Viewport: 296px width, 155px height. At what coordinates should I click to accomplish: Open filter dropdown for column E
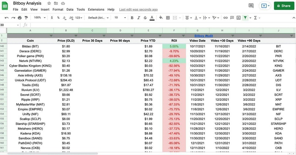[x=160, y=36]
